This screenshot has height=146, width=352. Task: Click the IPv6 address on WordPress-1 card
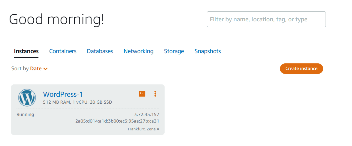coord(117,121)
